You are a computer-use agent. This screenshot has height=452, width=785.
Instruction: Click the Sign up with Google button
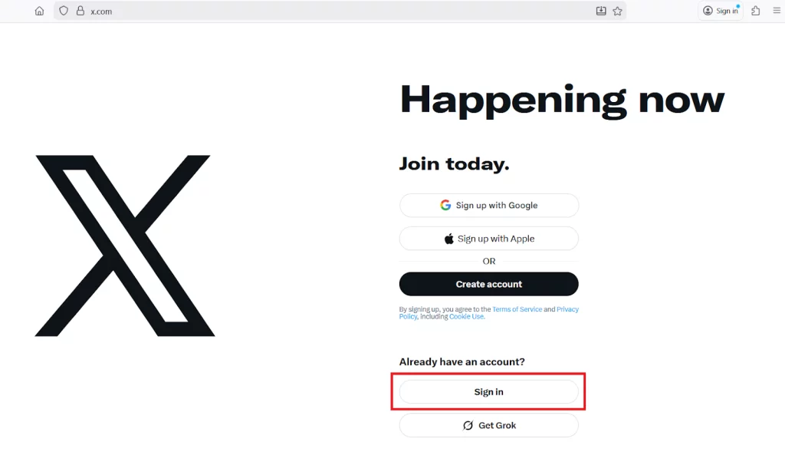pos(488,205)
